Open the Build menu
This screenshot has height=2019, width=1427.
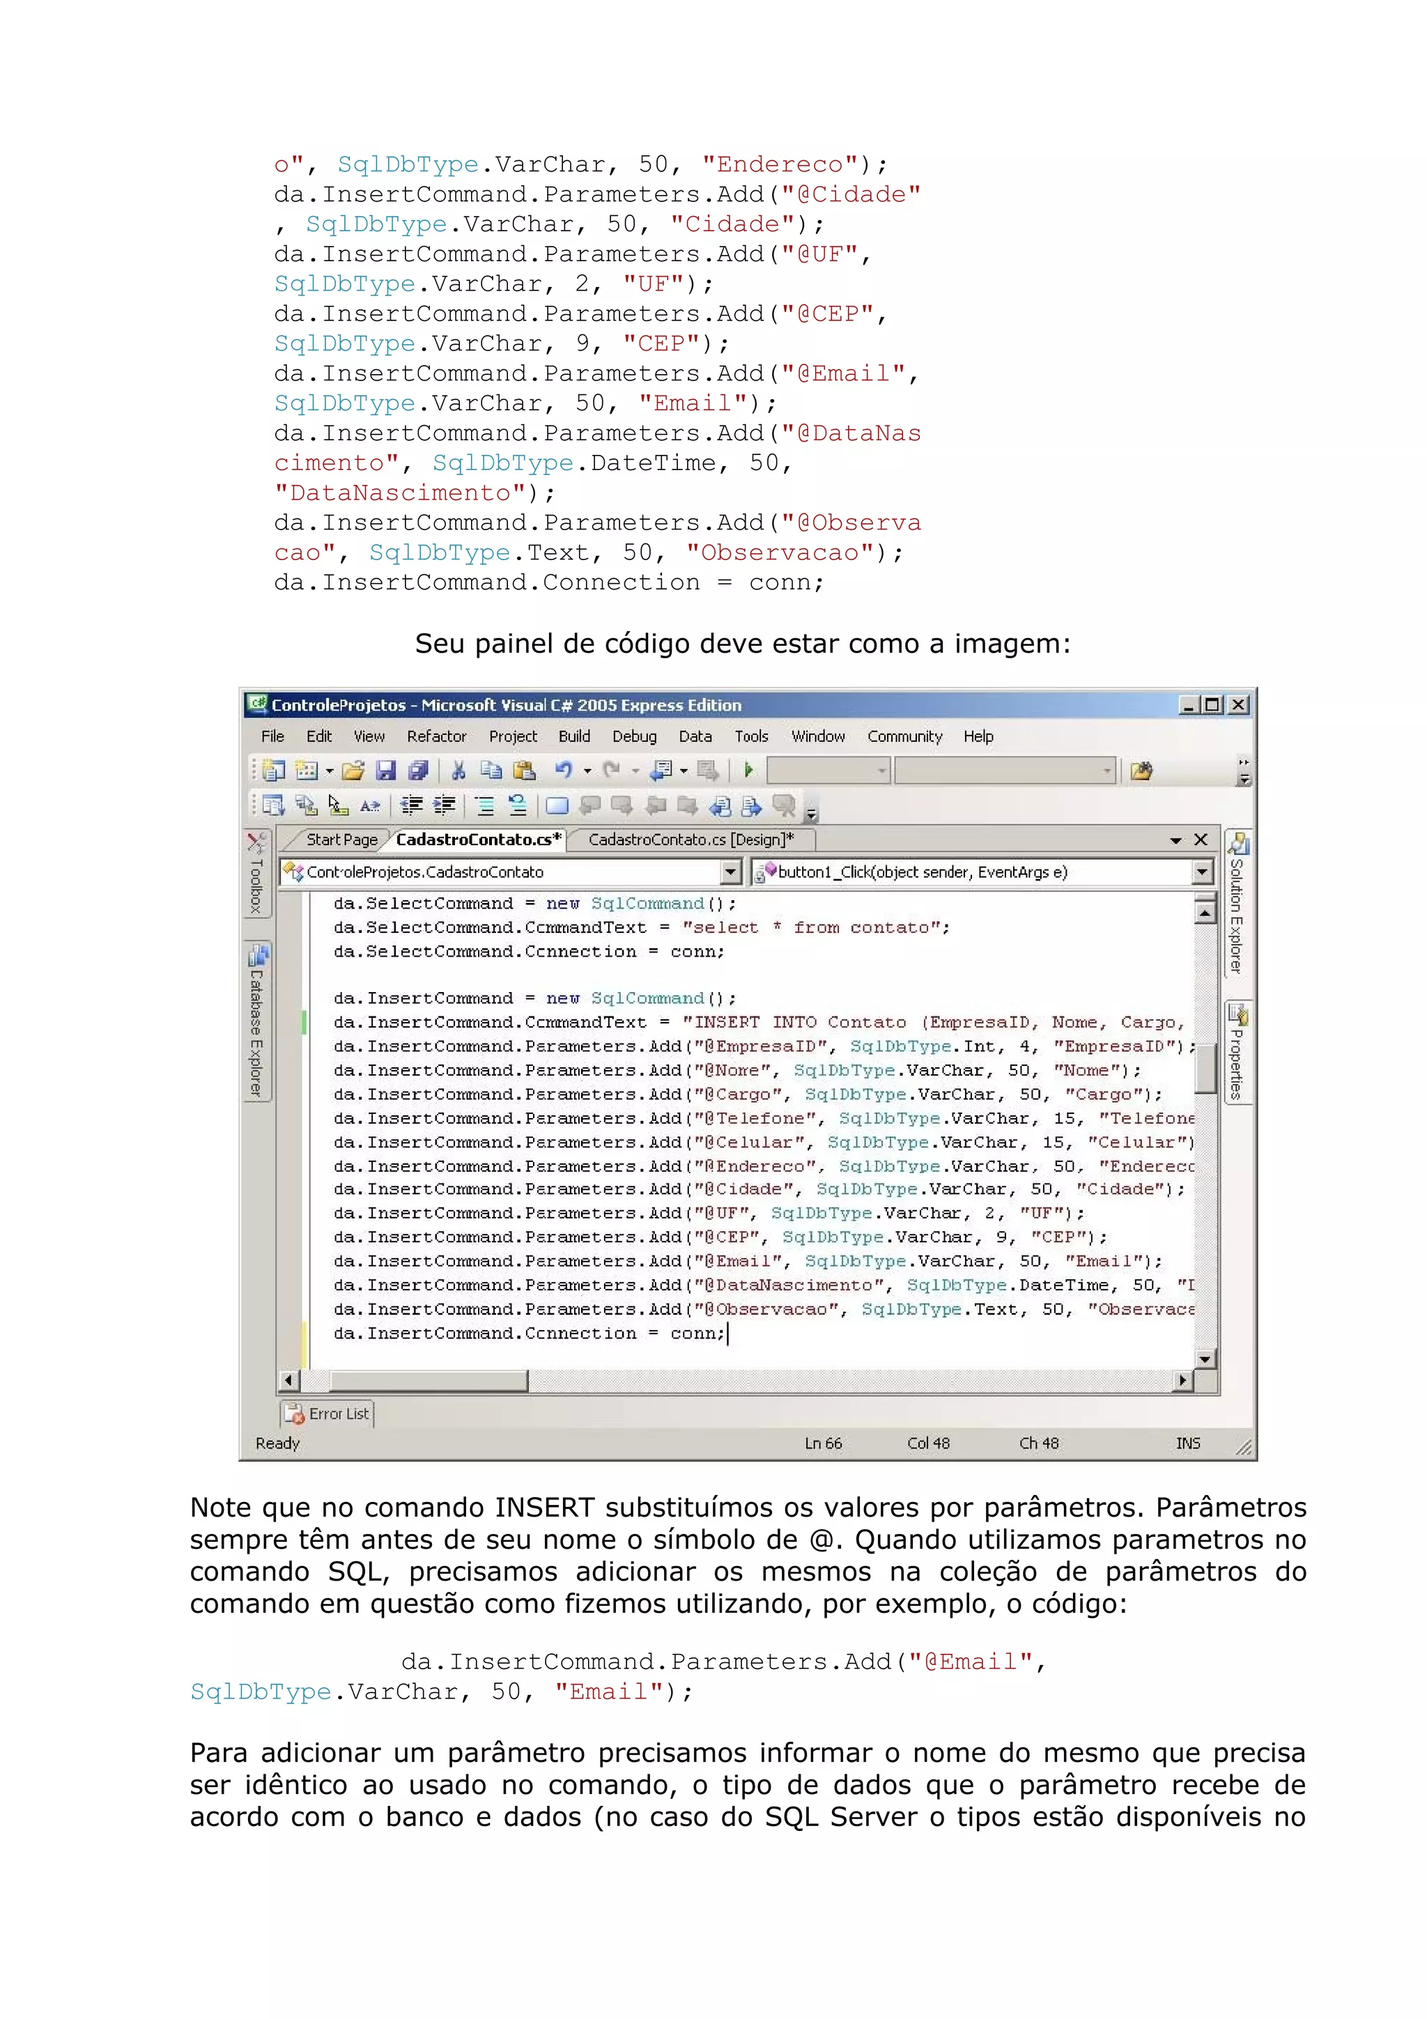click(x=574, y=737)
